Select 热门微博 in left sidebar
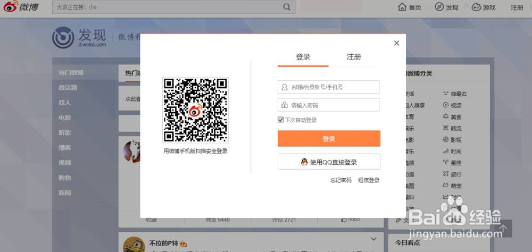The image size is (532, 252). [x=71, y=73]
